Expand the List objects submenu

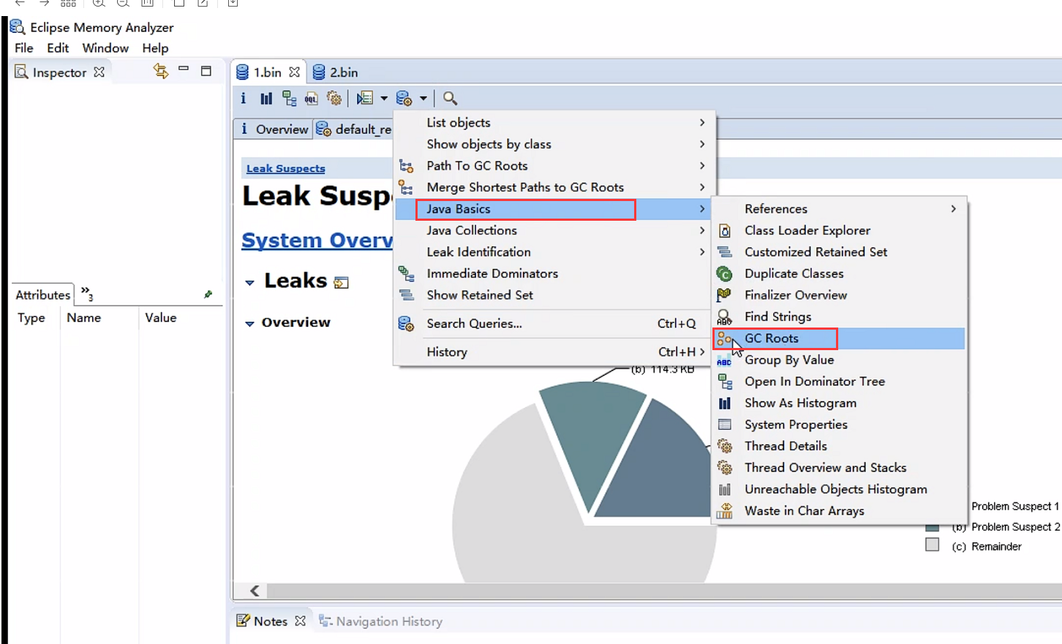[554, 123]
